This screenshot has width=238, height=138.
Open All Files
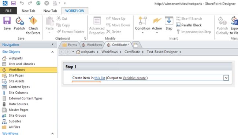(11, 127)
